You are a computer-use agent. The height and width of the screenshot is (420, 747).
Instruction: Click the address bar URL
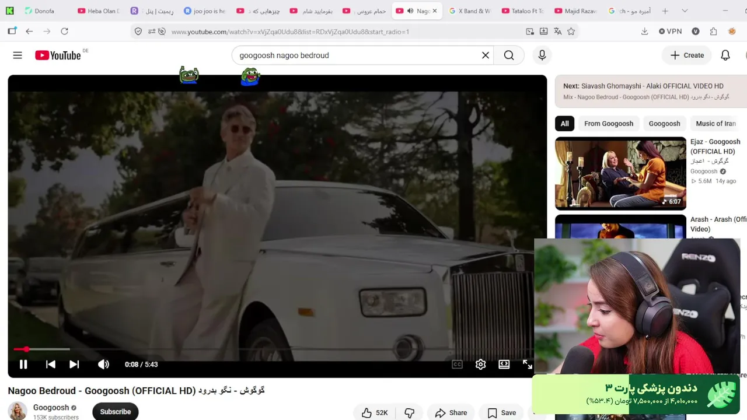point(290,32)
